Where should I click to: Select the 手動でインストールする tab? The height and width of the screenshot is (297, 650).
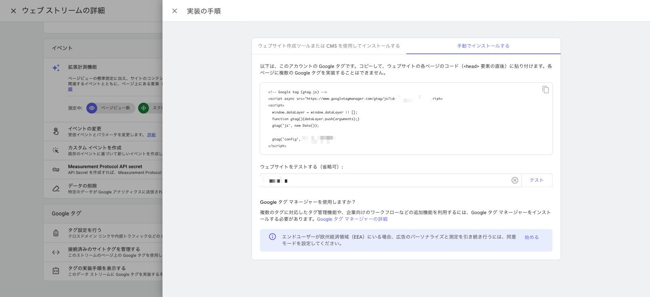click(x=483, y=46)
